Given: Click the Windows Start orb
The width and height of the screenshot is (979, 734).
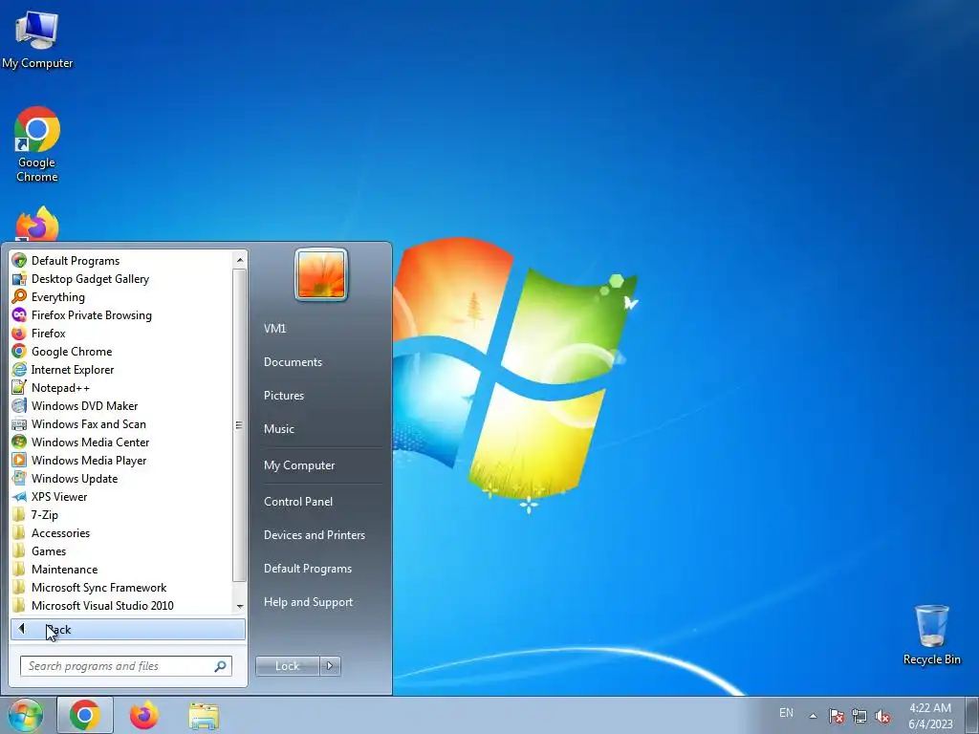Looking at the screenshot, I should [26, 715].
